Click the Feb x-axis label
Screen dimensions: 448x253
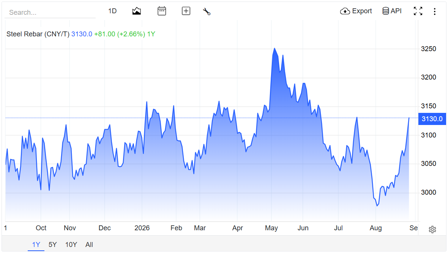click(176, 228)
